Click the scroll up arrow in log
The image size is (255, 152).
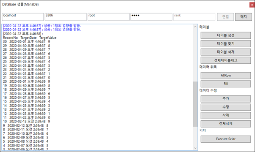(x=195, y=27)
